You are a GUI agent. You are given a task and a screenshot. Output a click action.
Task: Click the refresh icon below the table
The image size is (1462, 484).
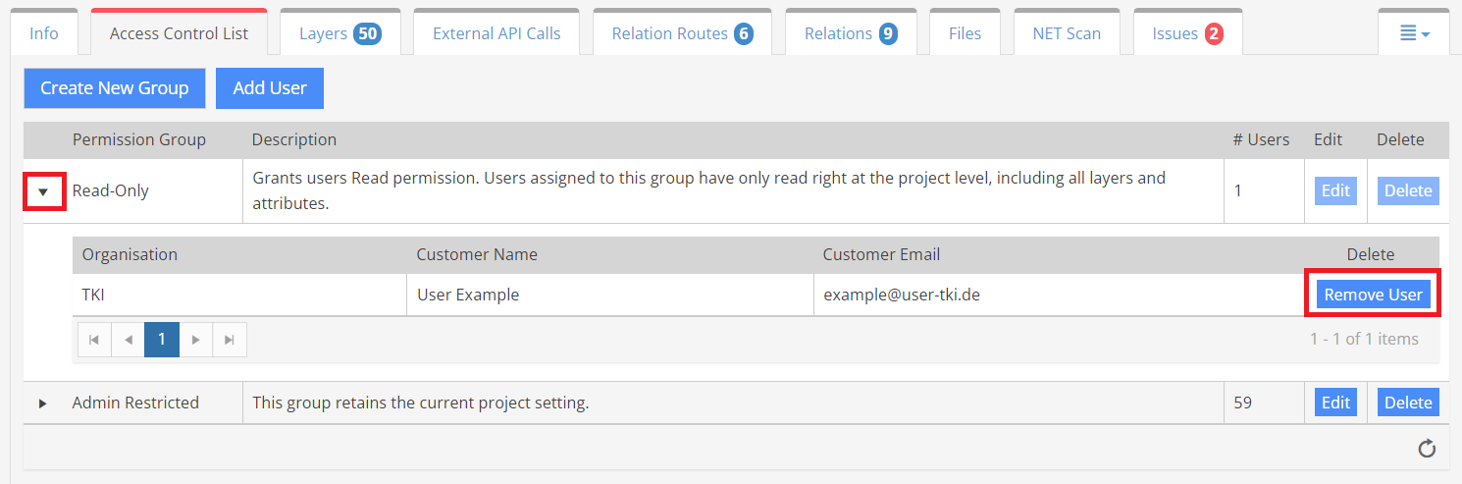coord(1427,449)
